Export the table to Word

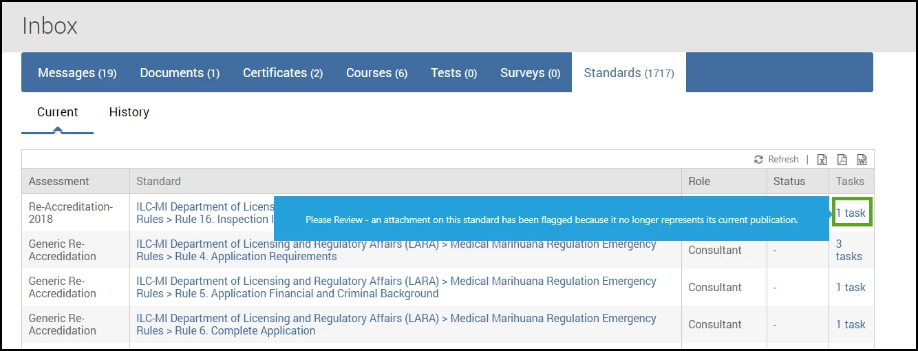tap(862, 160)
